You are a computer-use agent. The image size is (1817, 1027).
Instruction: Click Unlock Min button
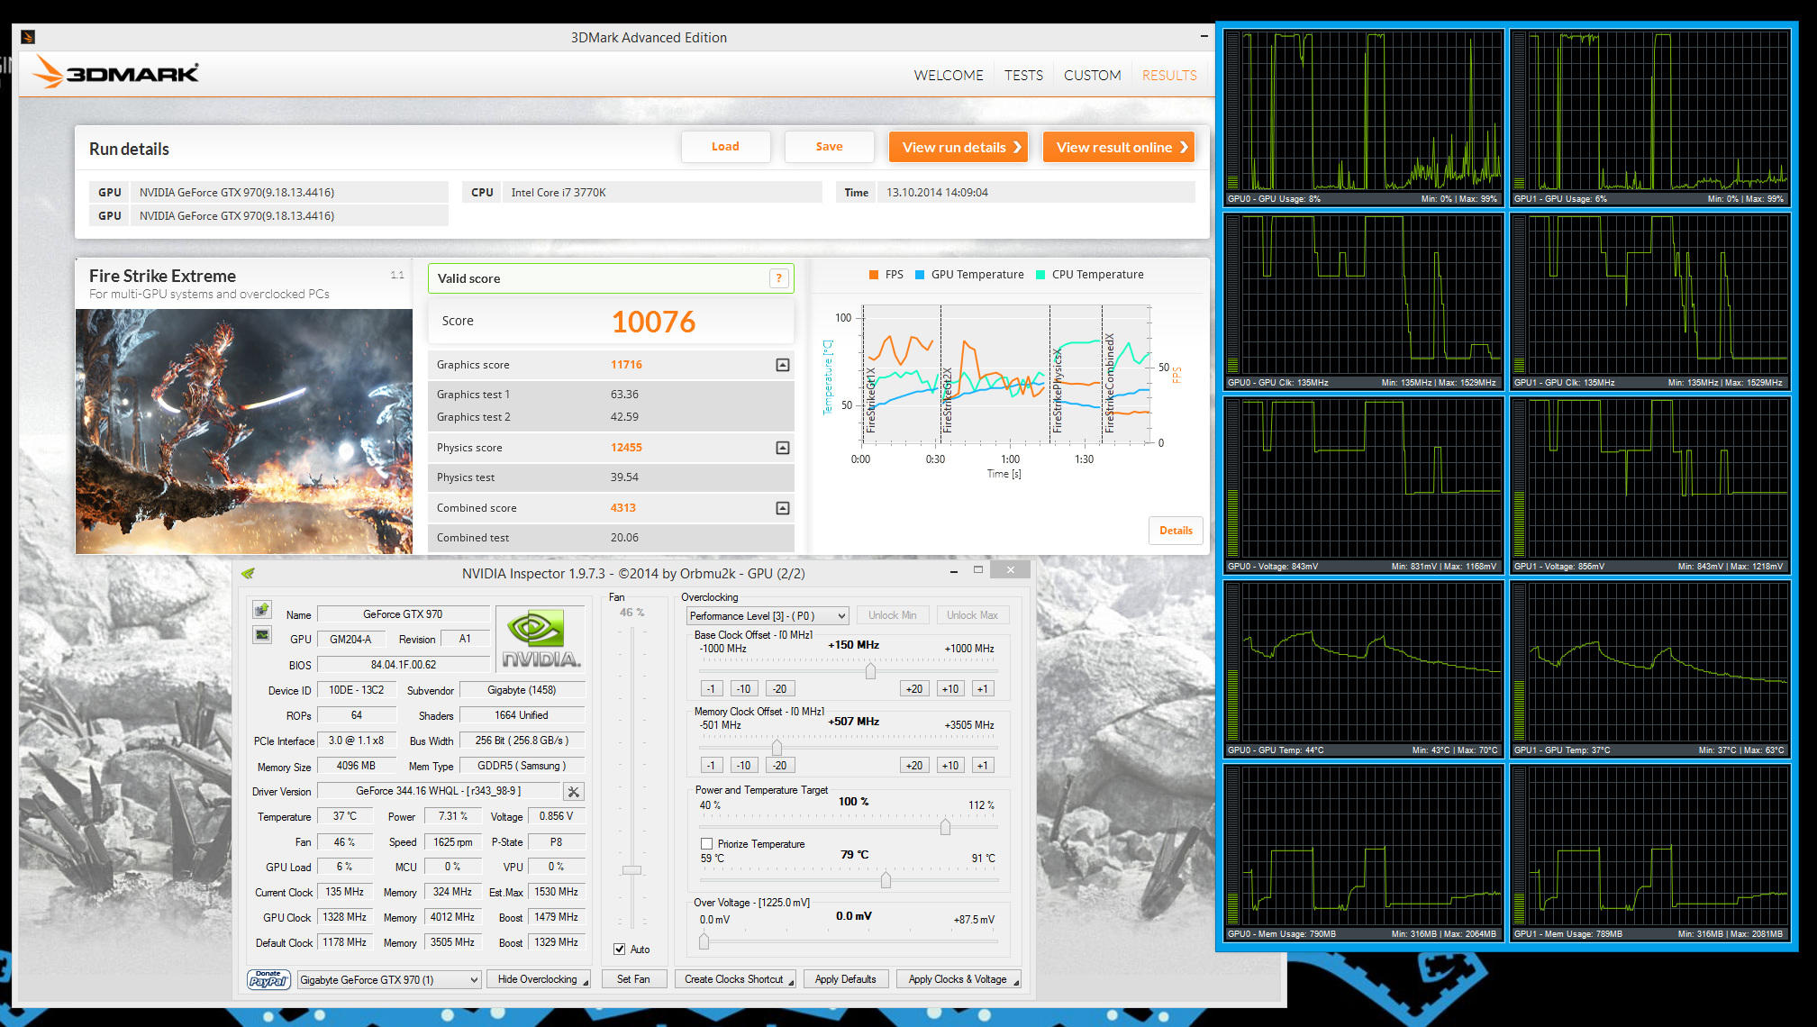click(x=893, y=615)
